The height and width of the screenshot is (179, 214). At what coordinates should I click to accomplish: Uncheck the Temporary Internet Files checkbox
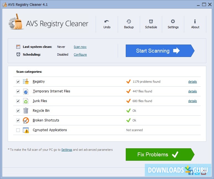click(x=18, y=91)
